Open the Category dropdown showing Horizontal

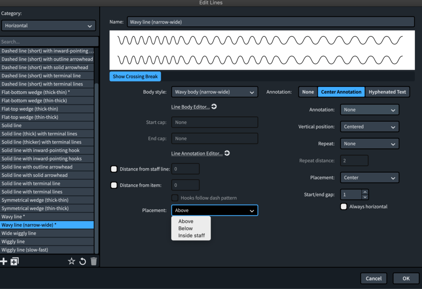[49, 26]
